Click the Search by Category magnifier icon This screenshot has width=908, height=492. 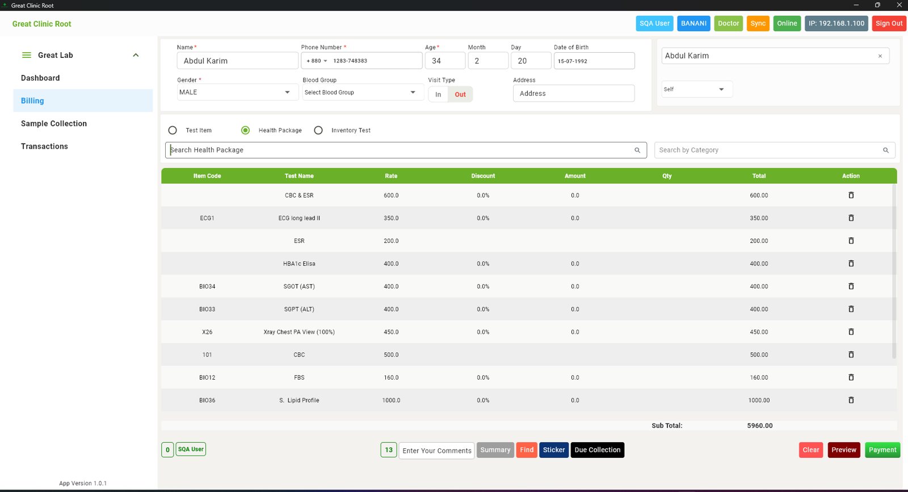[x=886, y=150]
